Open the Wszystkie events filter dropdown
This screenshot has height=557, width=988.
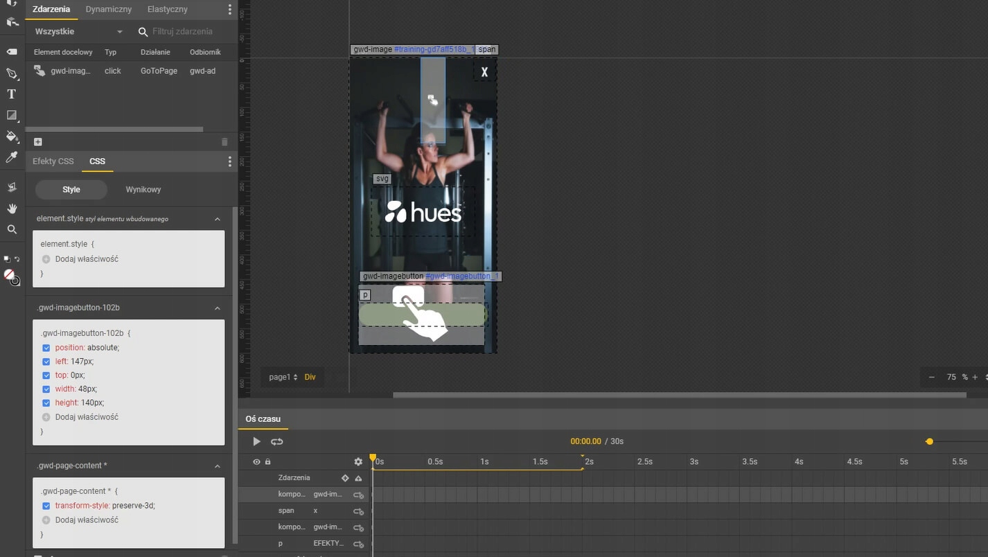[78, 32]
